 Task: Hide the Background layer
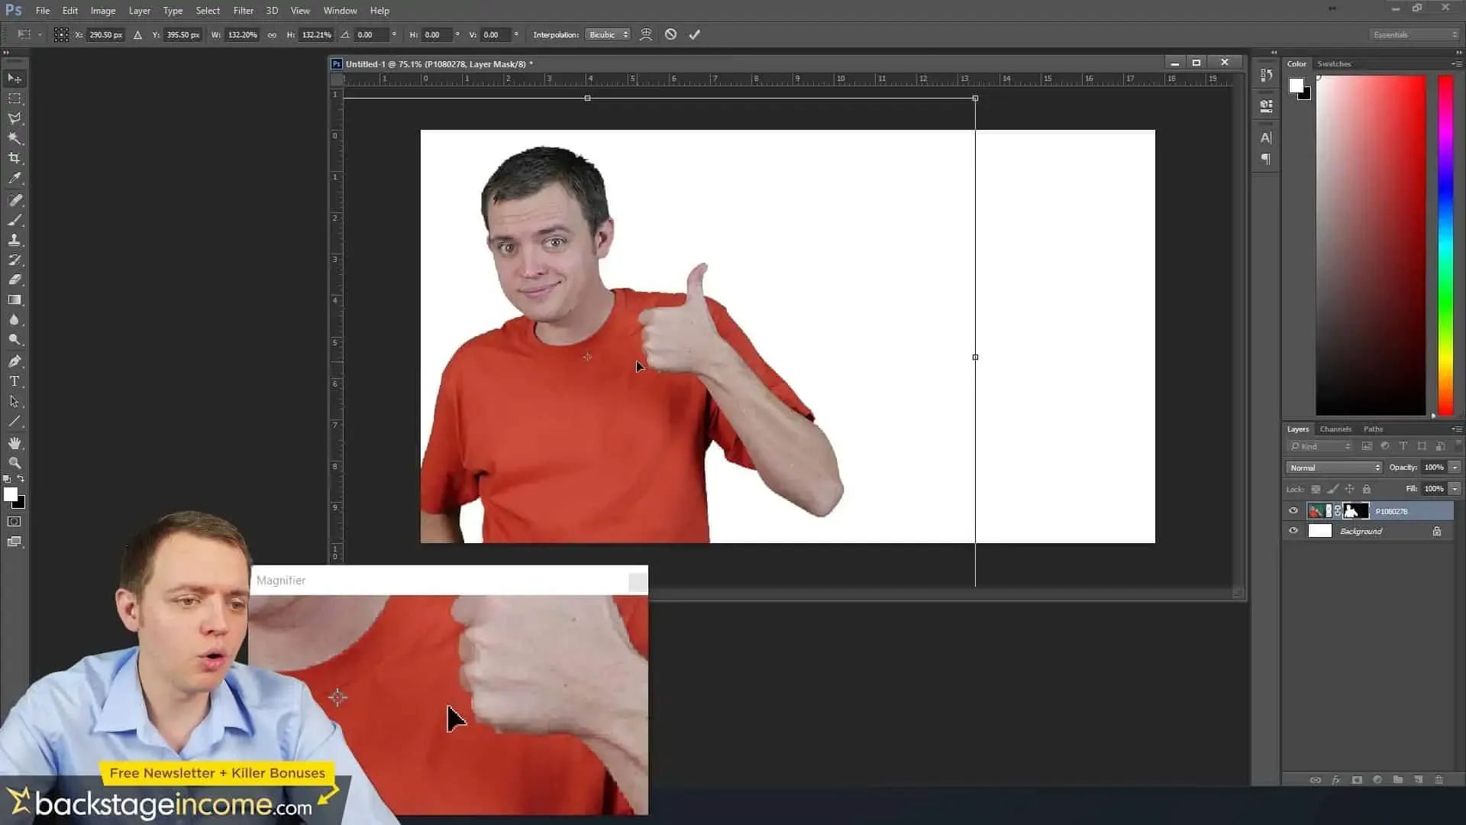1293,531
